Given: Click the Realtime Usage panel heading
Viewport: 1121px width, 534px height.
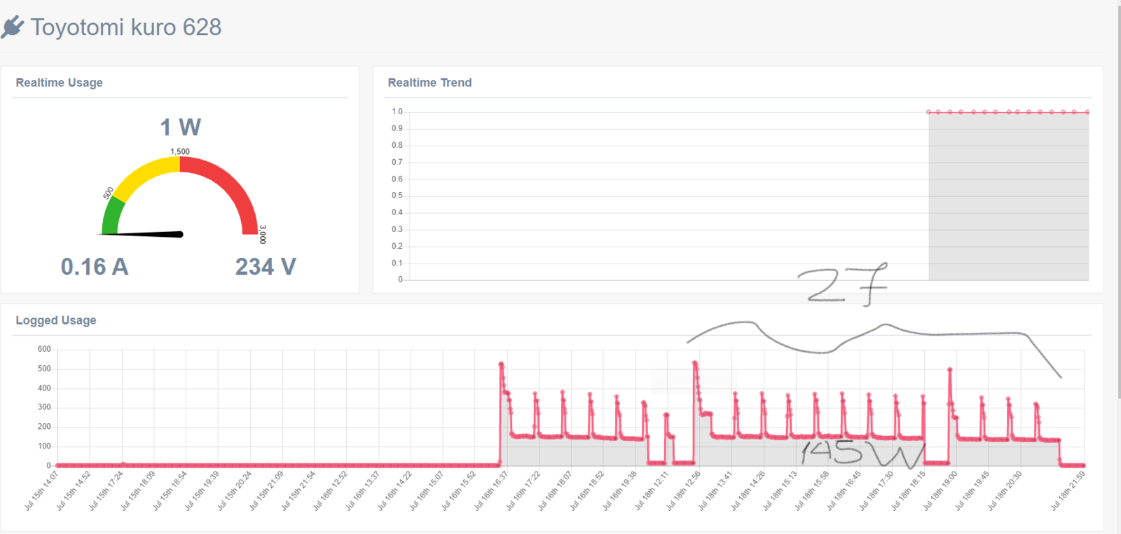Looking at the screenshot, I should pyautogui.click(x=59, y=83).
